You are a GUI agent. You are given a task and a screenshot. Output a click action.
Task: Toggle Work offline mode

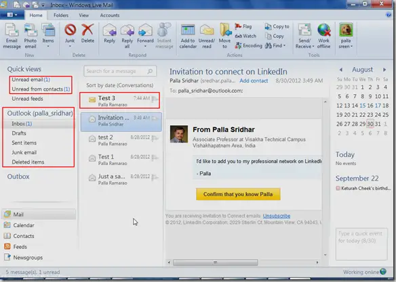[x=323, y=36]
